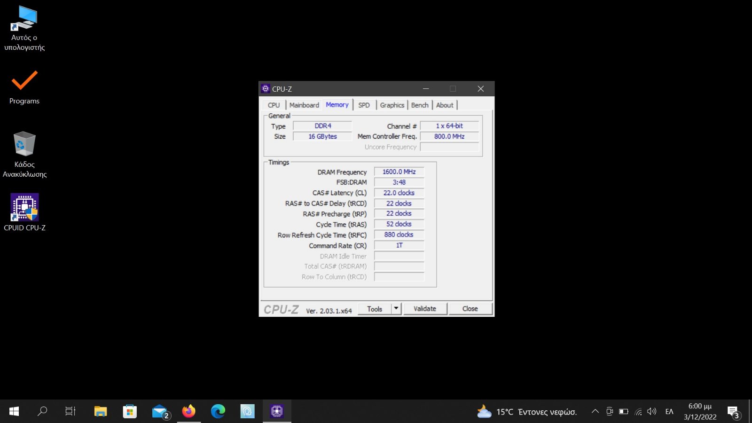Open File Explorer from the taskbar
The height and width of the screenshot is (423, 752).
point(101,412)
